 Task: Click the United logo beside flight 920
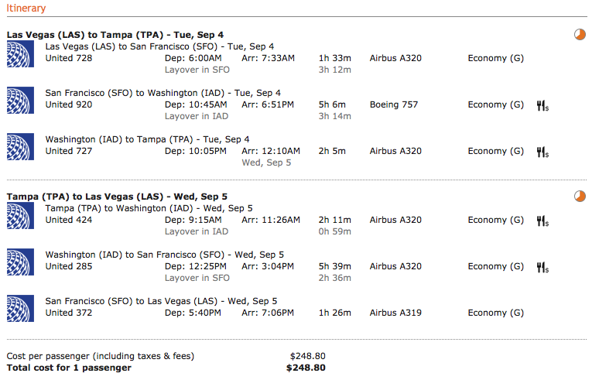19,101
